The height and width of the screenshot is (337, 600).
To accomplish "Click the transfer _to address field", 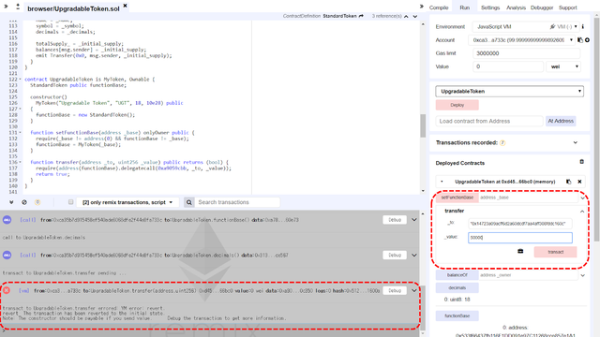I will 520,224.
